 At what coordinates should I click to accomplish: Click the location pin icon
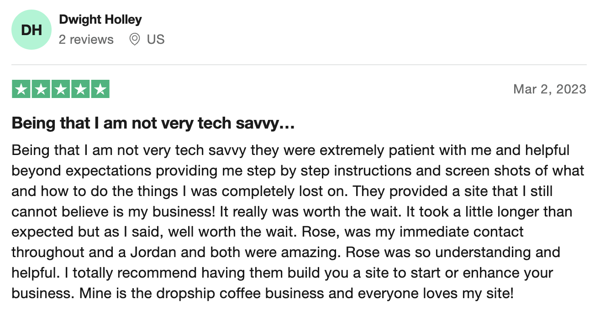click(134, 40)
